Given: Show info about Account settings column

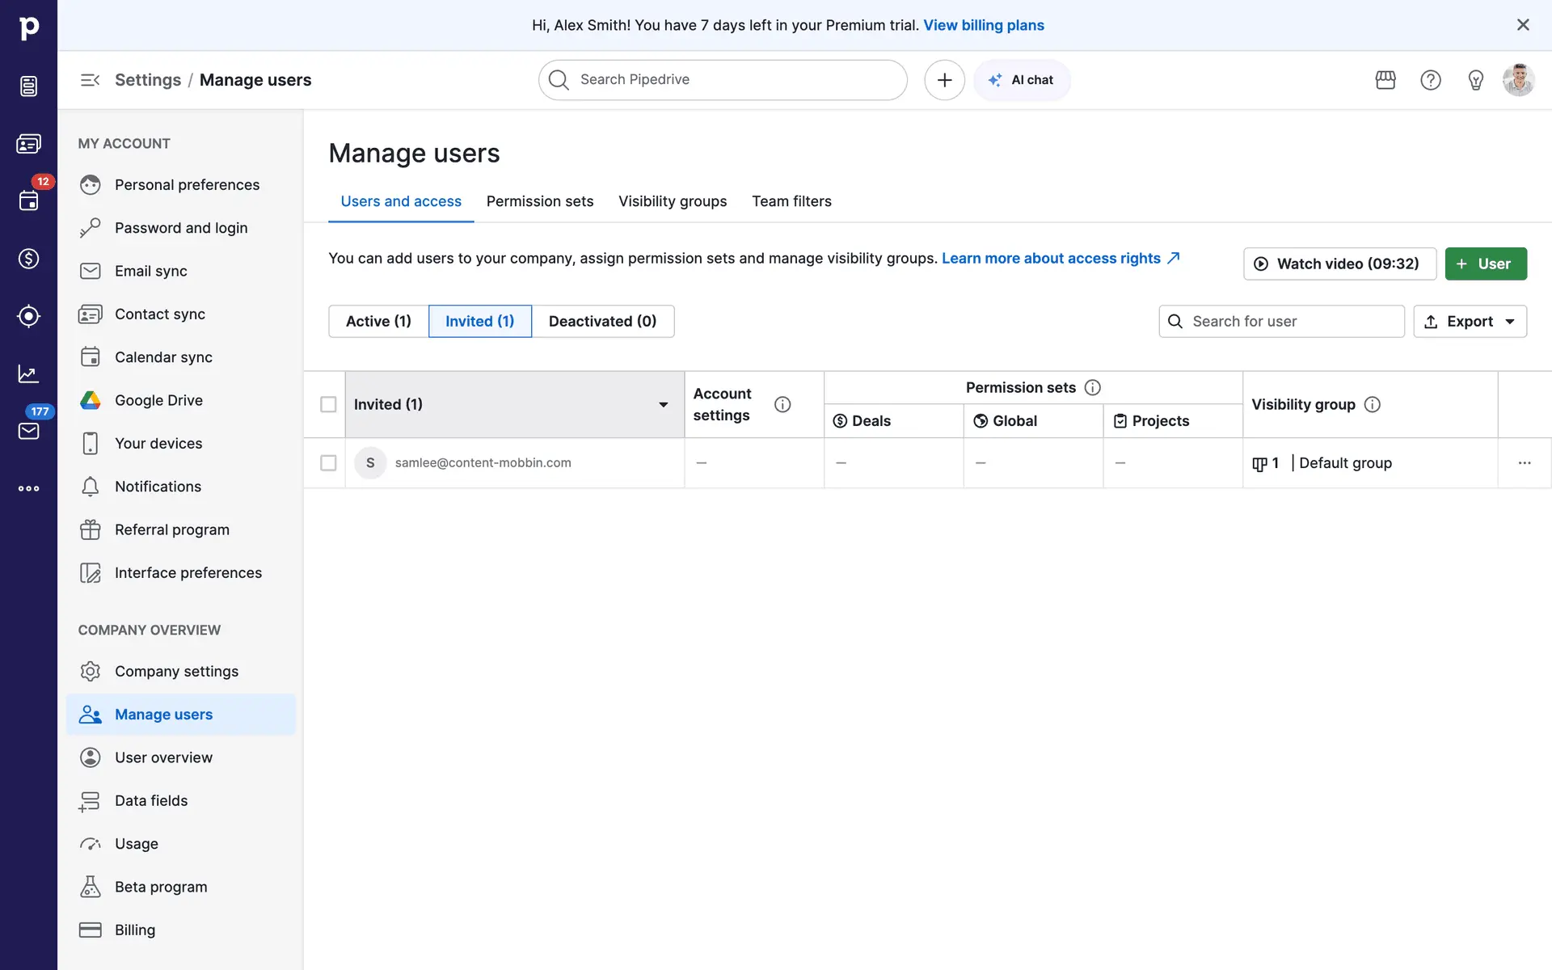Looking at the screenshot, I should 782,404.
